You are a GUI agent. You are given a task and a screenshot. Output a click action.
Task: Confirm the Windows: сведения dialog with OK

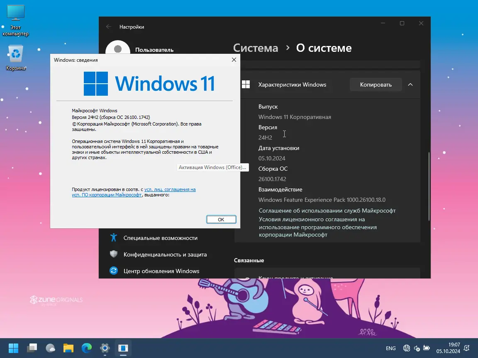coord(221,219)
